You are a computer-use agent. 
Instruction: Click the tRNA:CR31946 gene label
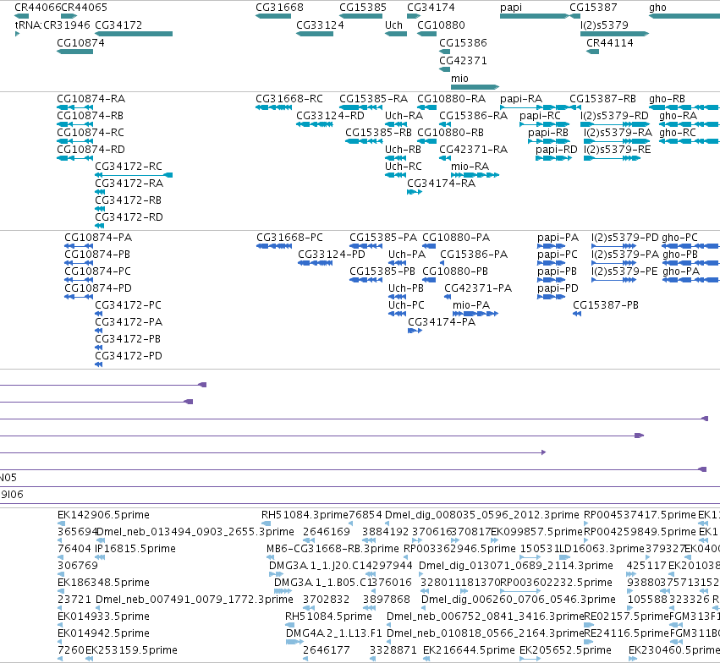click(52, 25)
